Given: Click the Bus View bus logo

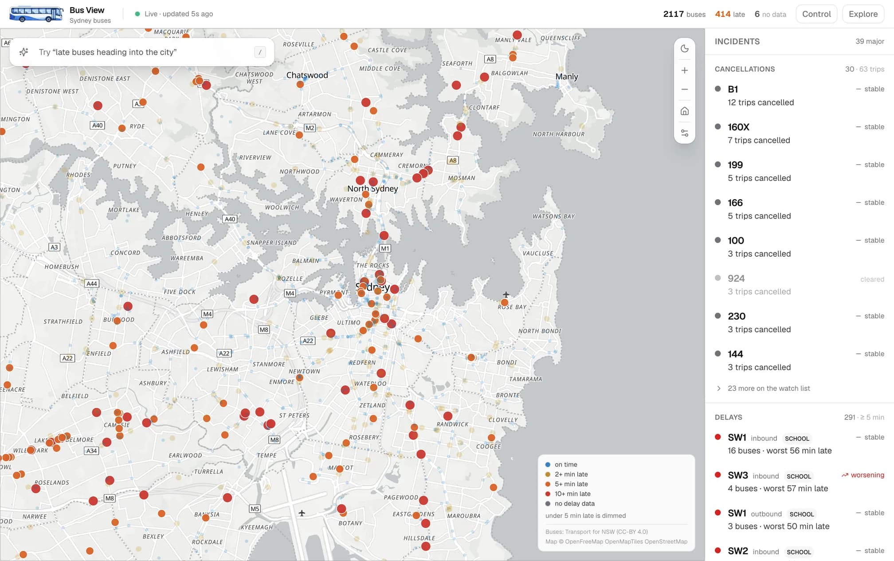Looking at the screenshot, I should point(36,14).
